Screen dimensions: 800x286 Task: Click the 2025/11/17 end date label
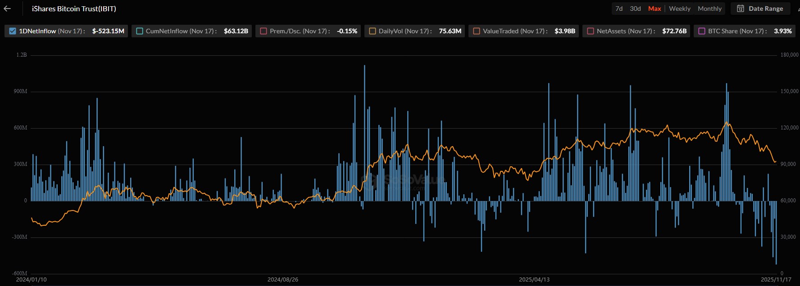click(776, 279)
